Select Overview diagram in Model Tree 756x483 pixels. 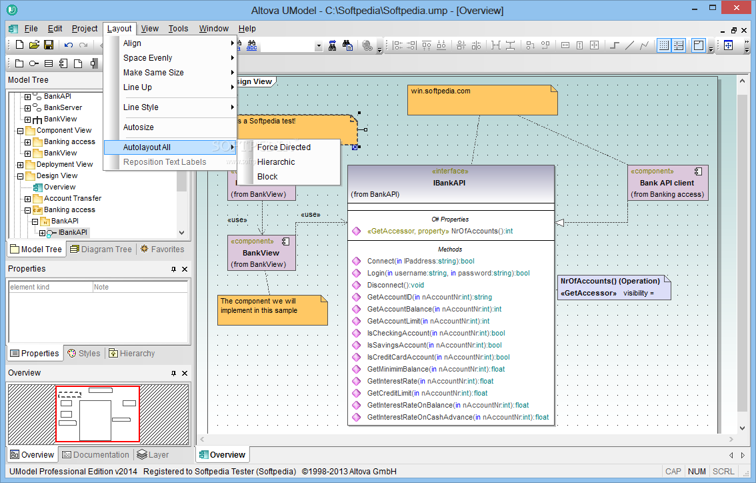pos(55,187)
